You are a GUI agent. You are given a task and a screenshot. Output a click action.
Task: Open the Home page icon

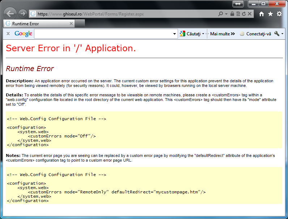(x=262, y=14)
